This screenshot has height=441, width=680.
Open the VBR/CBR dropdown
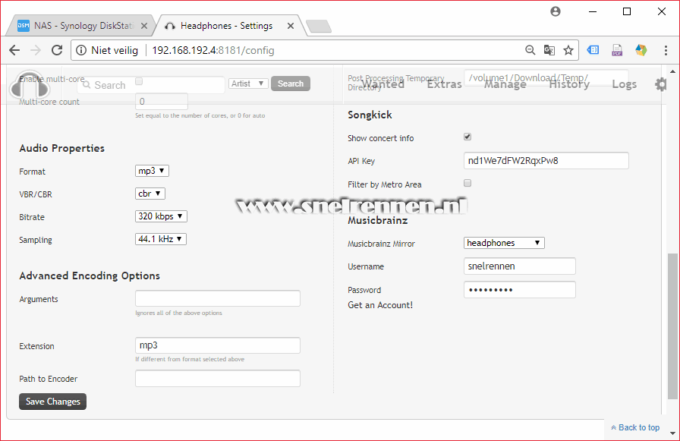[150, 194]
